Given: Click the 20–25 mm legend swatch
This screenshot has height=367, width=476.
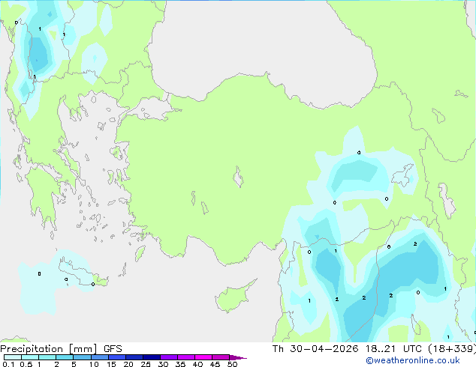Looking at the screenshot, I should pos(134,357).
